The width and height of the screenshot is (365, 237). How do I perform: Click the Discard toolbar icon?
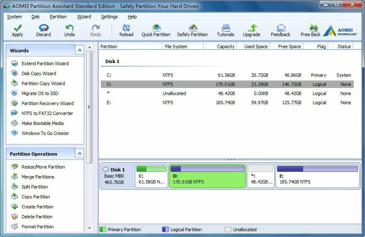[44, 28]
